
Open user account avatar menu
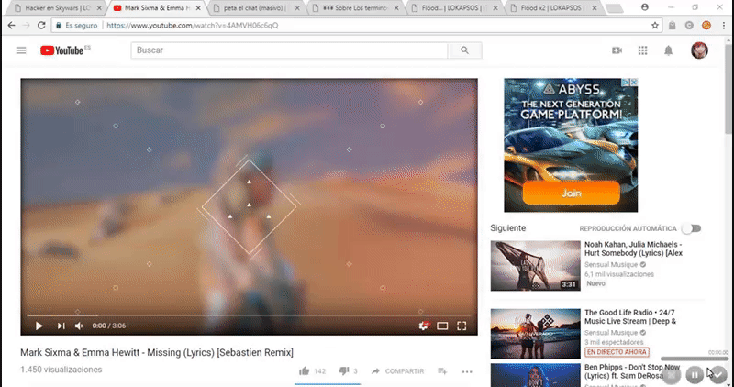(x=699, y=50)
